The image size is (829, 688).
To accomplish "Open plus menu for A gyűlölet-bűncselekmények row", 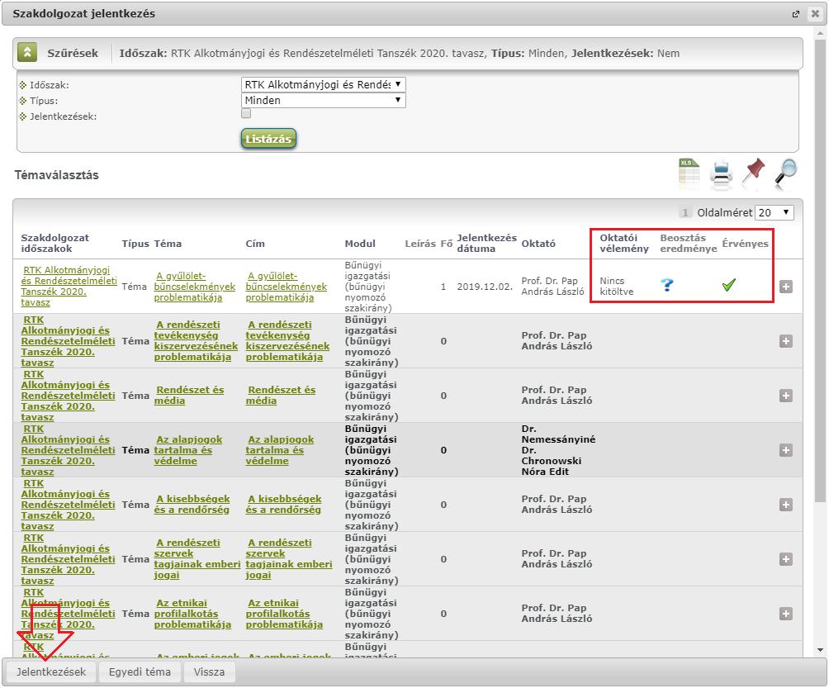I will coord(785,287).
